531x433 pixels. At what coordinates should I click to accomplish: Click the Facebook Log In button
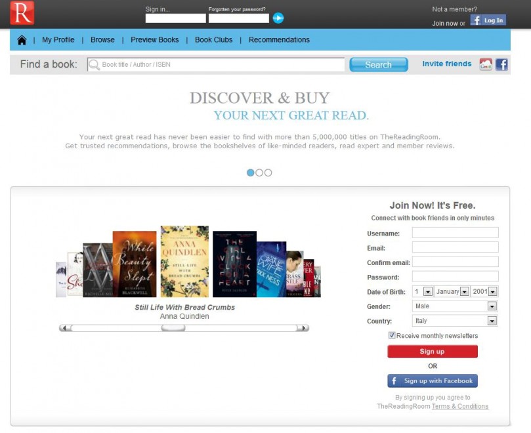click(488, 20)
